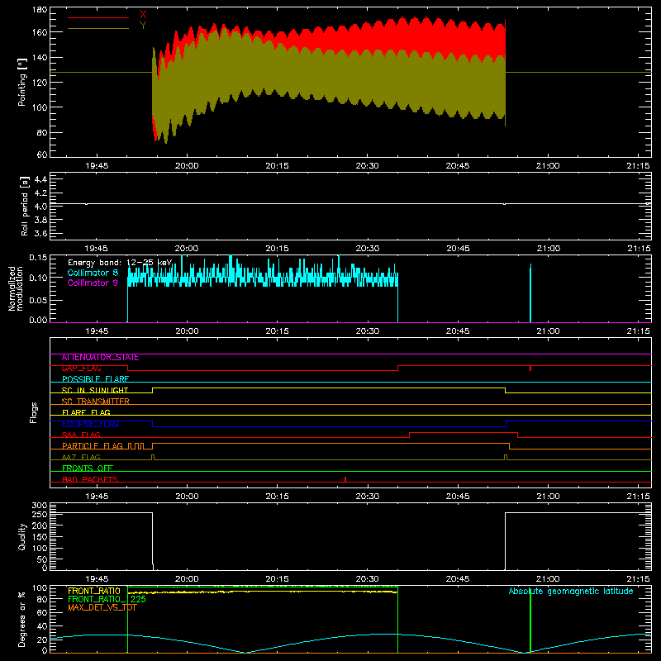Click the 140 tick on Pointing axis

click(40, 58)
